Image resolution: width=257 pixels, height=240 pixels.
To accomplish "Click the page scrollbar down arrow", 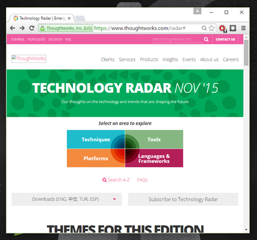I will tap(246, 230).
